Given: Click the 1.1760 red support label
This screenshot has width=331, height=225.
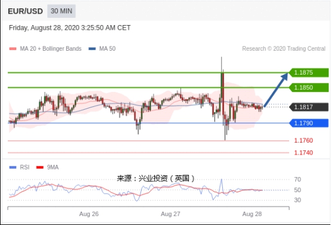Looking at the screenshot, I should pyautogui.click(x=304, y=140).
